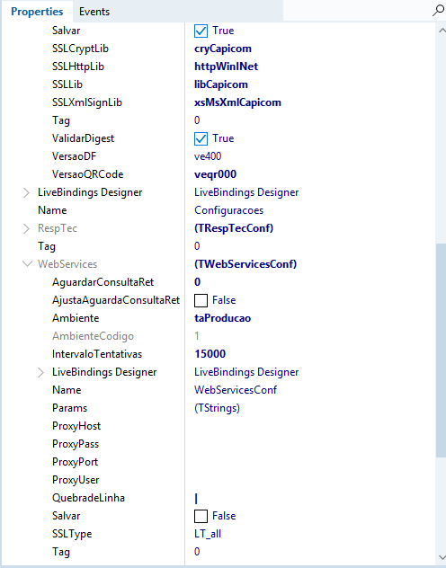Click the search magnifier icon

tap(439, 11)
